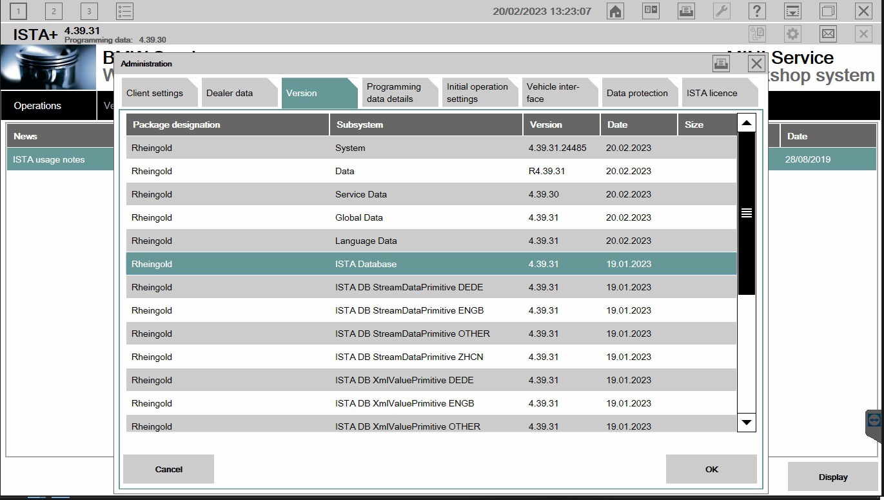Open the Vehicle interface tab
Viewport: 884px width, 500px height.
coord(553,93)
